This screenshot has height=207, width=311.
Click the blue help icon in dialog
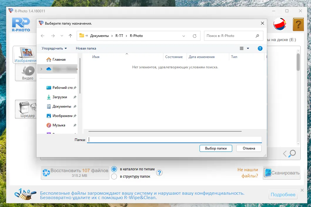point(260,48)
